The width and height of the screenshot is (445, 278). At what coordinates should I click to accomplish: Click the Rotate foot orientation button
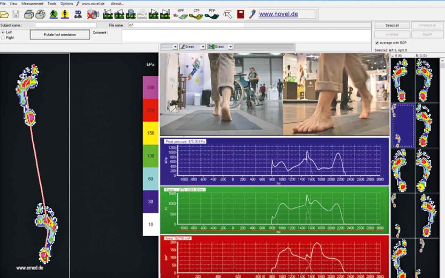click(x=60, y=34)
